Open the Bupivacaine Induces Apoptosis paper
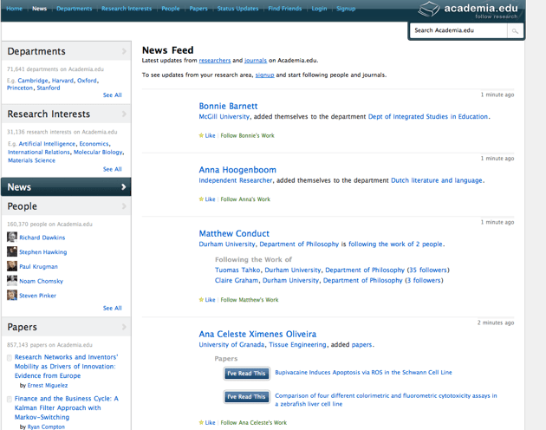 pyautogui.click(x=363, y=373)
